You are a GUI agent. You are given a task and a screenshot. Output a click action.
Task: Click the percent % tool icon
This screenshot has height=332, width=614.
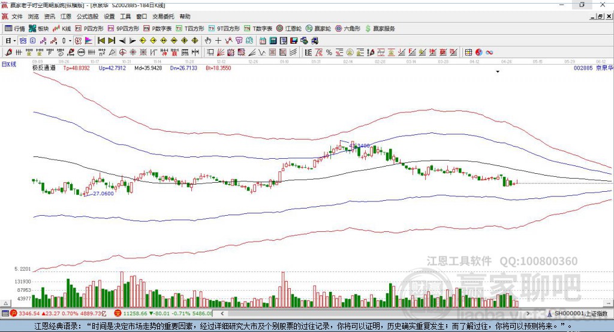329,53
